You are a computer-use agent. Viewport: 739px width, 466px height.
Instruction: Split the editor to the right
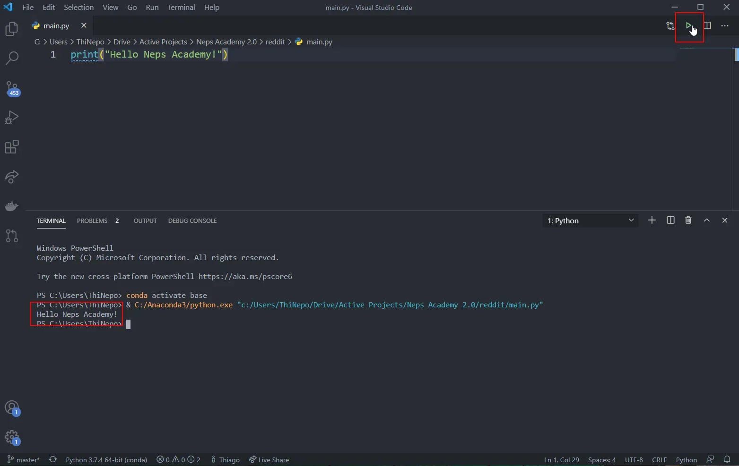[707, 25]
